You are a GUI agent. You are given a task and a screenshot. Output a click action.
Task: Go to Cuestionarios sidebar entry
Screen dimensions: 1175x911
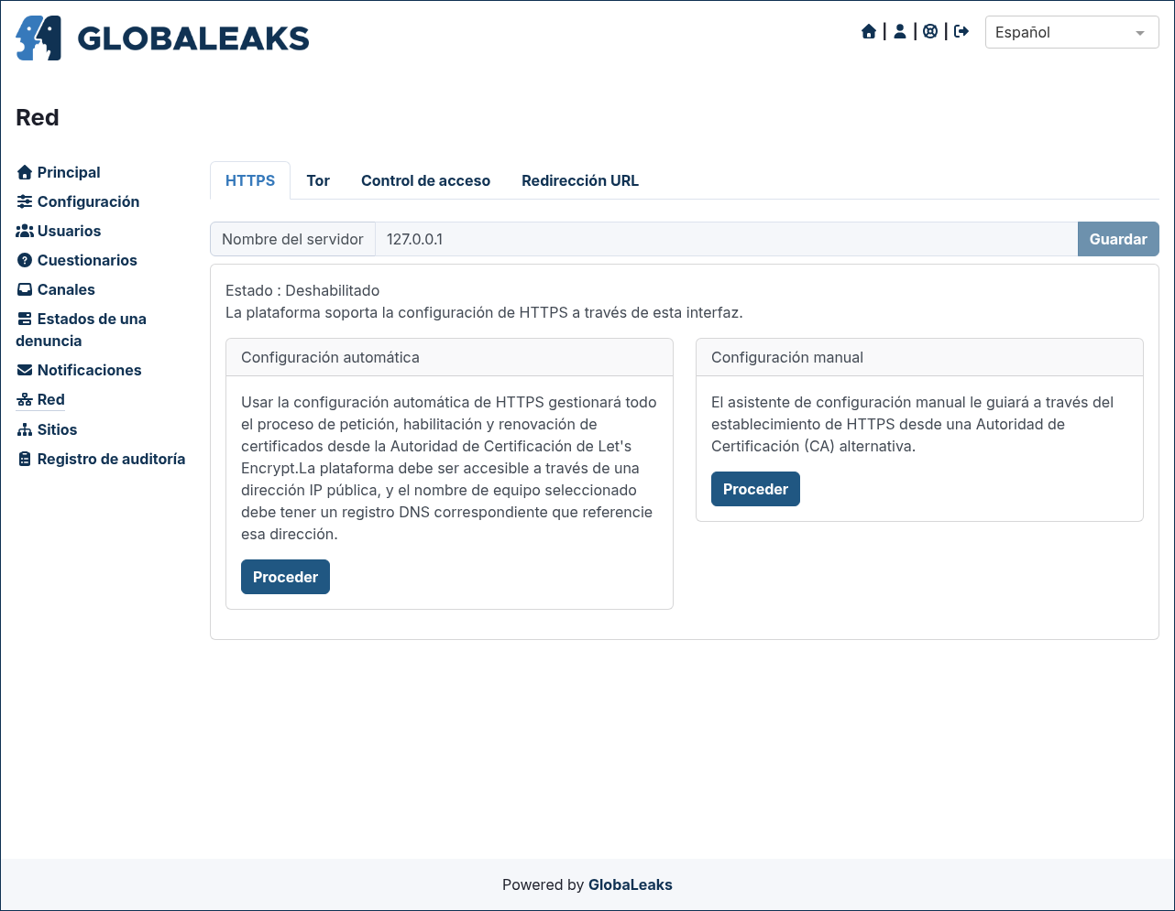77,260
